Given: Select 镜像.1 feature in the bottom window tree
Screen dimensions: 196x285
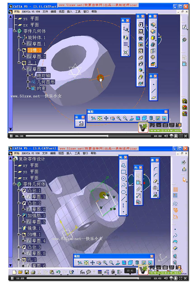Looking at the screenshot, I should (x=34, y=228).
